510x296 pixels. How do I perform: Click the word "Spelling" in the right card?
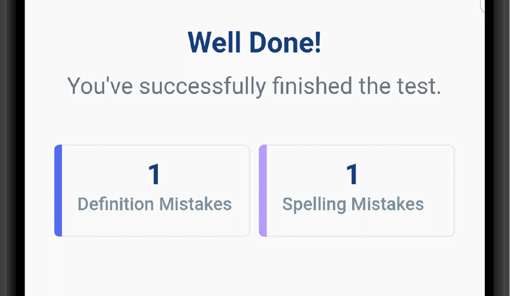[314, 204]
